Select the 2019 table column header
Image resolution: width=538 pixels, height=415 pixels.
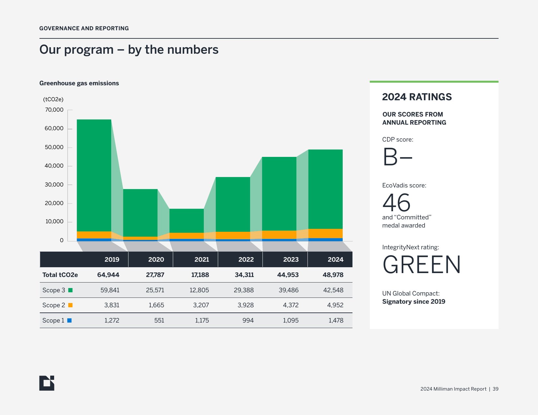point(112,259)
